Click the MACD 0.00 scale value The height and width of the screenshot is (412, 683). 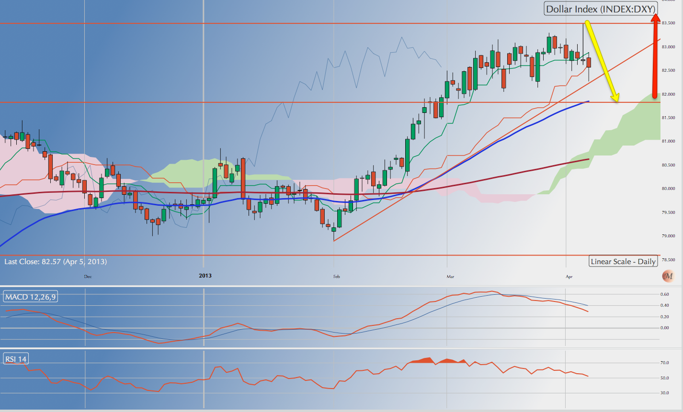tap(665, 328)
